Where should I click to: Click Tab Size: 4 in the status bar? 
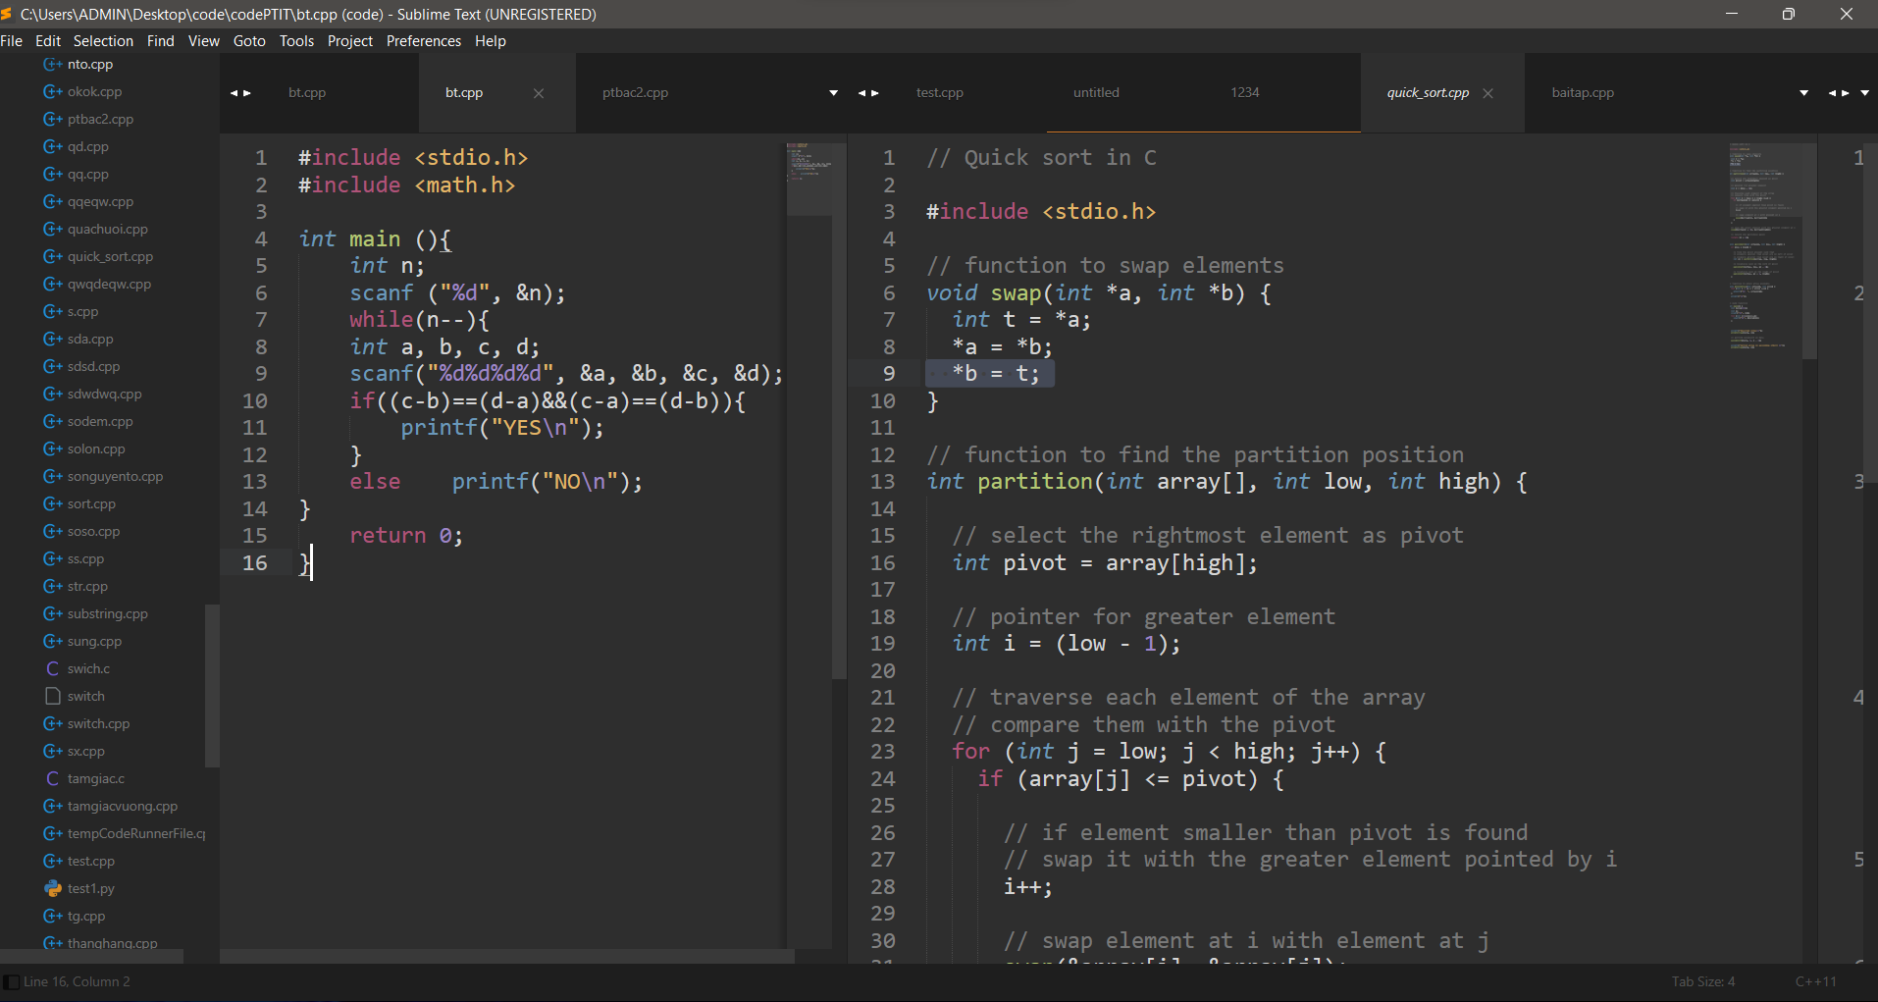click(1702, 980)
